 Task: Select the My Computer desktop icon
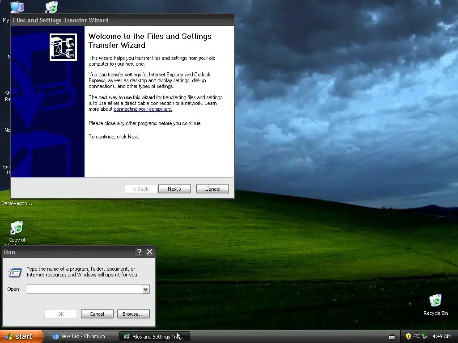tap(17, 7)
